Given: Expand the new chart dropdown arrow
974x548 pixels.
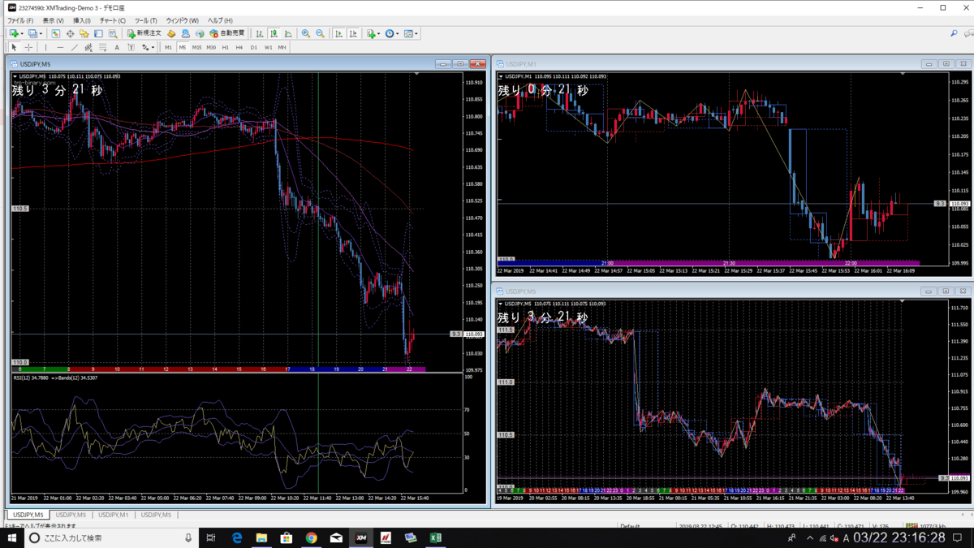Looking at the screenshot, I should (x=22, y=34).
